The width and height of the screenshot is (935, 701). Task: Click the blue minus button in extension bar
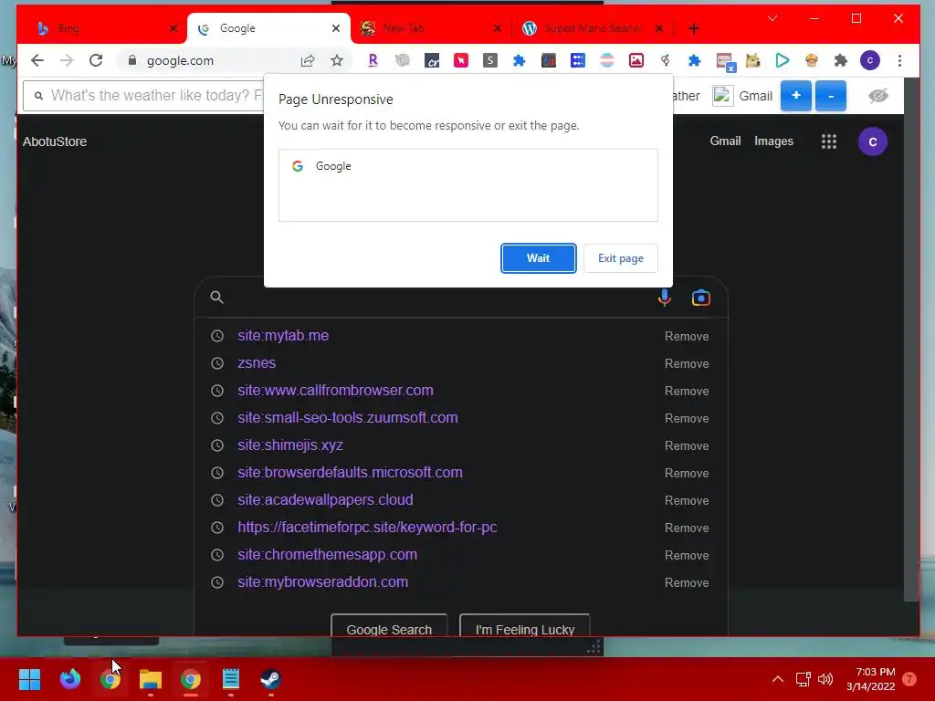click(831, 95)
